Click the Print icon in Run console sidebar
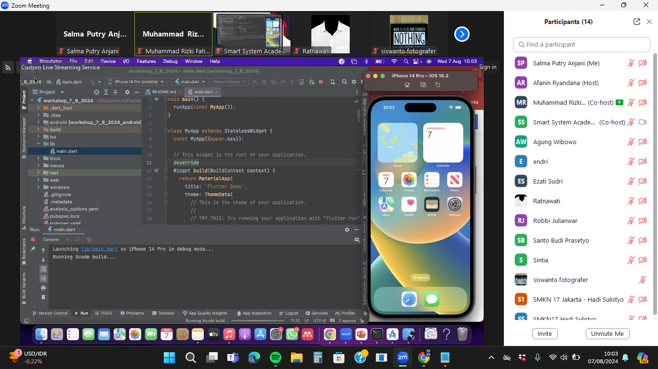Viewport: 658px width, 369px height. [43, 288]
